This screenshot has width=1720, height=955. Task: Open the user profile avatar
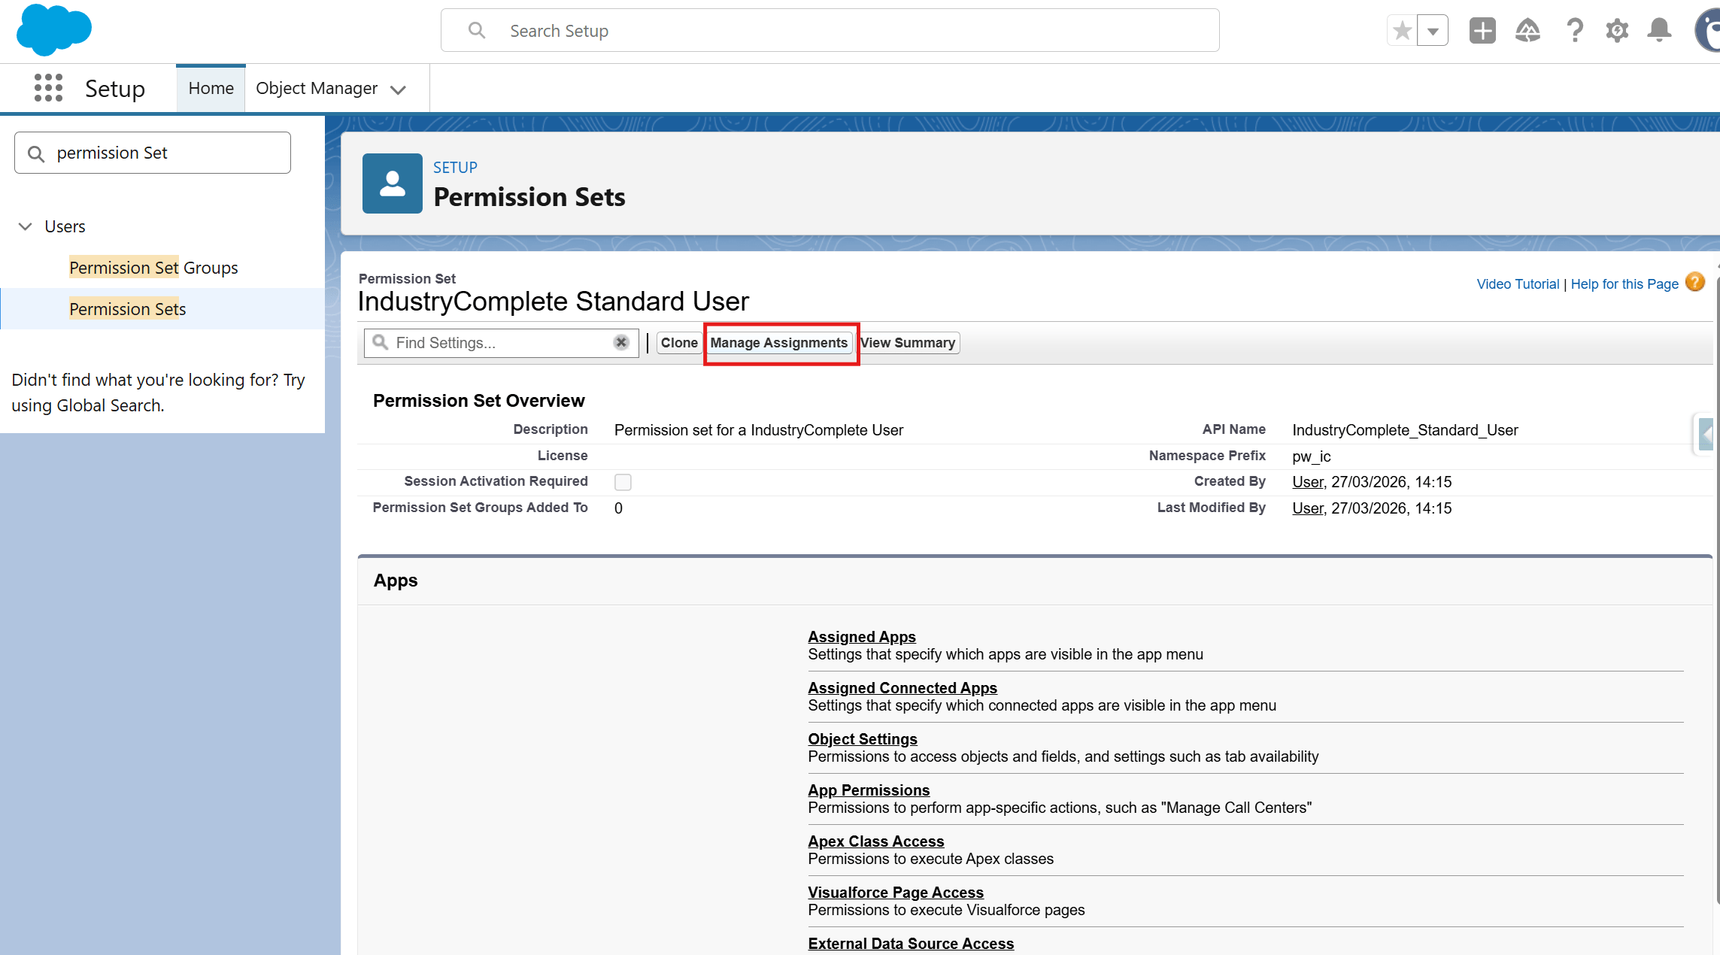click(x=1707, y=31)
